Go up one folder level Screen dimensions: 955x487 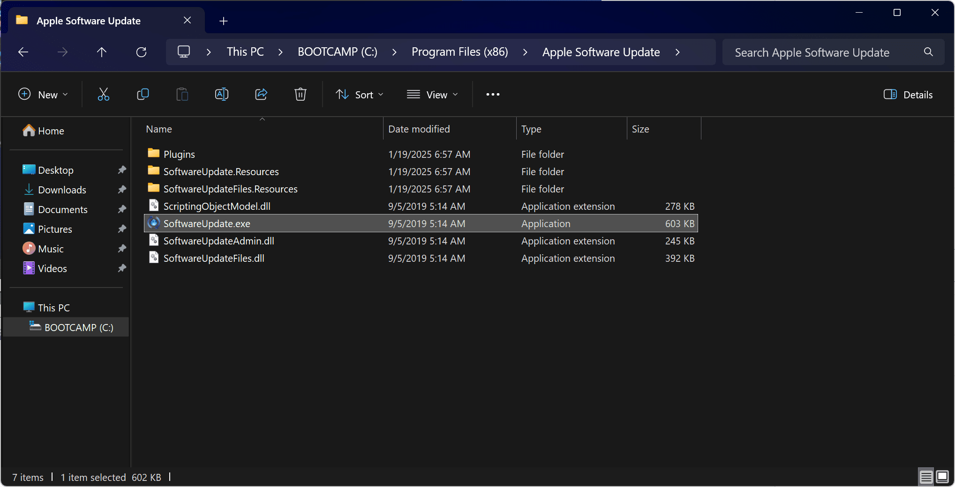tap(102, 52)
